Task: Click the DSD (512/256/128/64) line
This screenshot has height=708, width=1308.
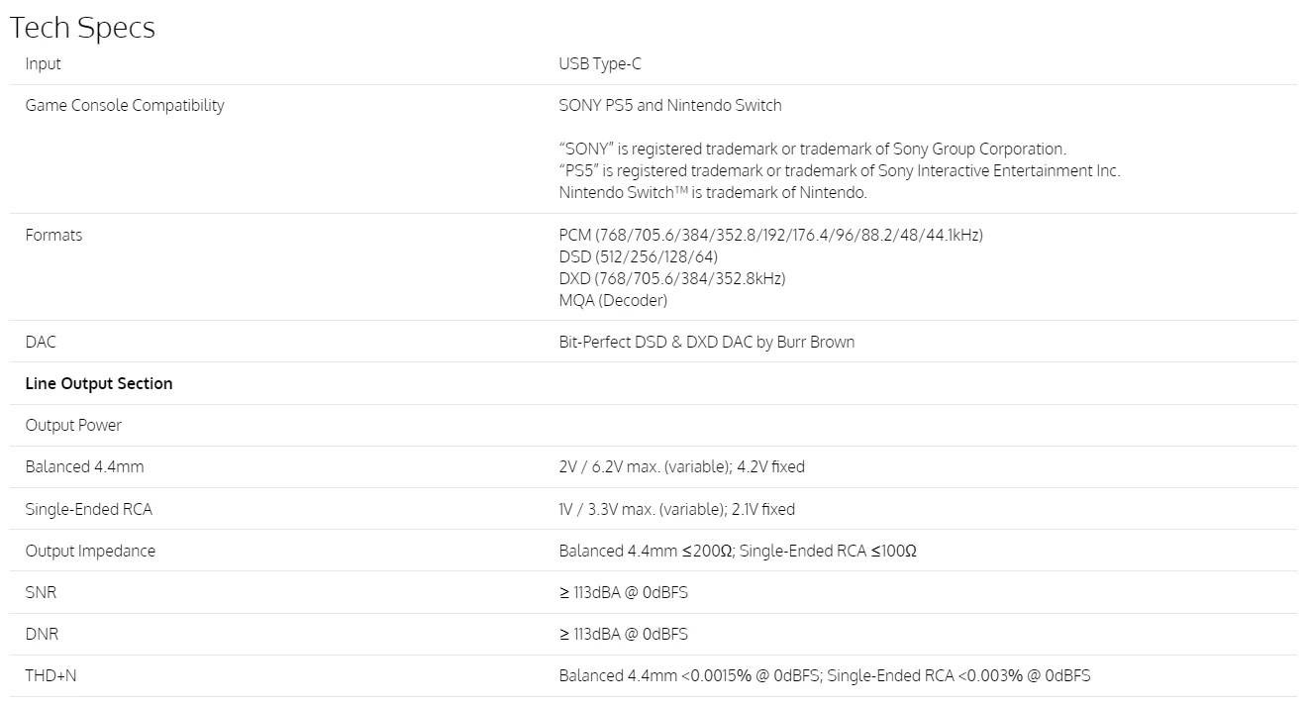Action: pos(639,257)
